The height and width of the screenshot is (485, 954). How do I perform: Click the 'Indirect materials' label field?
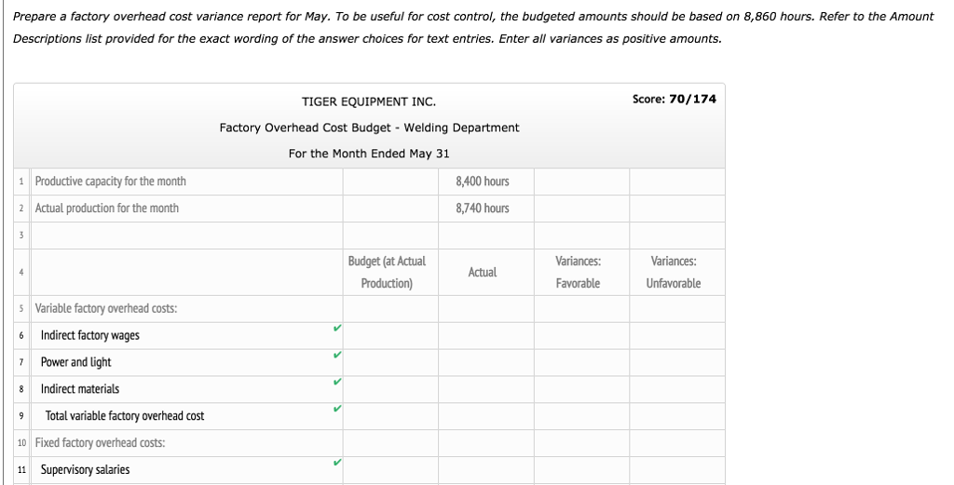coord(186,389)
